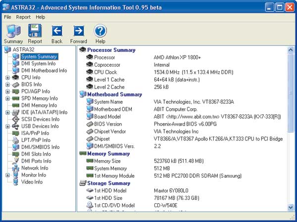Select the Video Info monitor icon
Viewport: 297px width, 222px height.
[15, 182]
